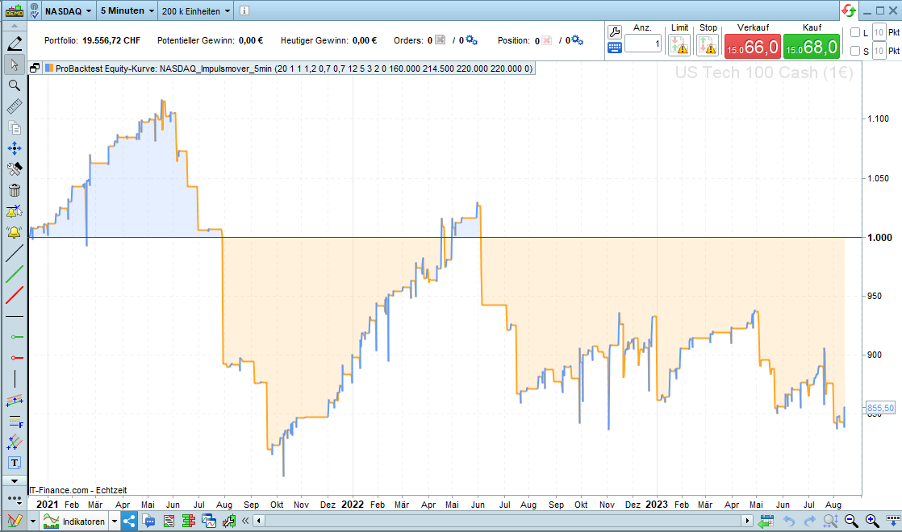Click the refresh arrows icon top right
The width and height of the screenshot is (902, 532).
[849, 11]
